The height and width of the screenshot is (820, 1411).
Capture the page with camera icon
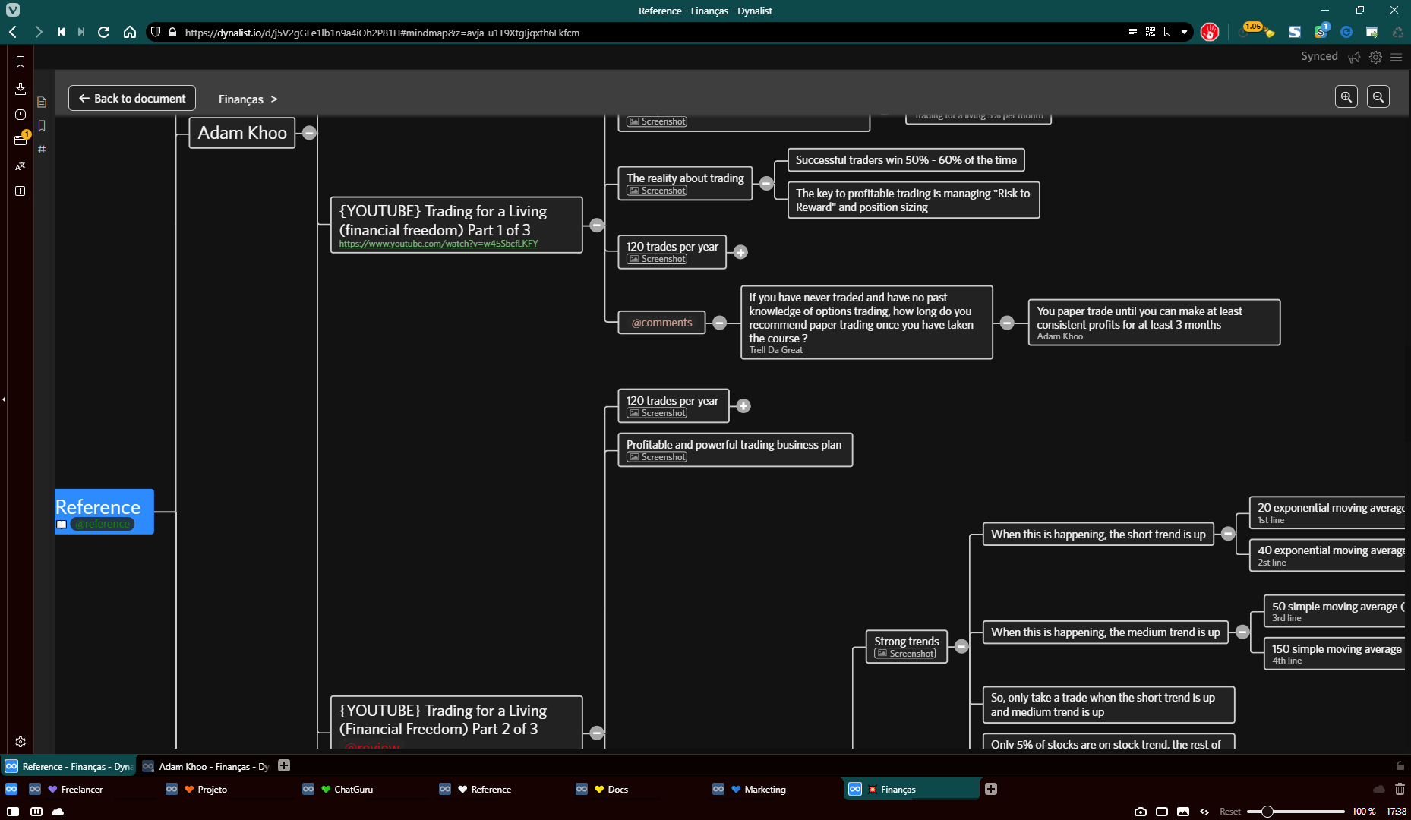coord(1141,812)
